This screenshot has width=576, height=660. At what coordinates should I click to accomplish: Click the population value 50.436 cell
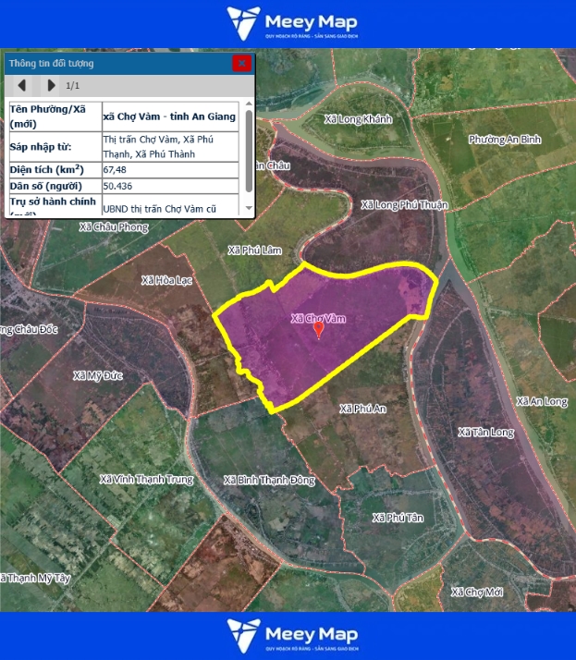[169, 187]
